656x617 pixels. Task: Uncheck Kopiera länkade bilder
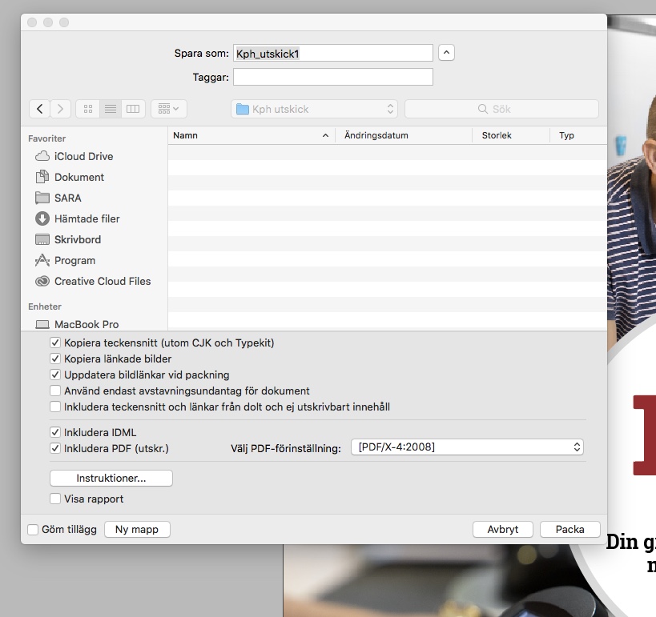pyautogui.click(x=55, y=359)
